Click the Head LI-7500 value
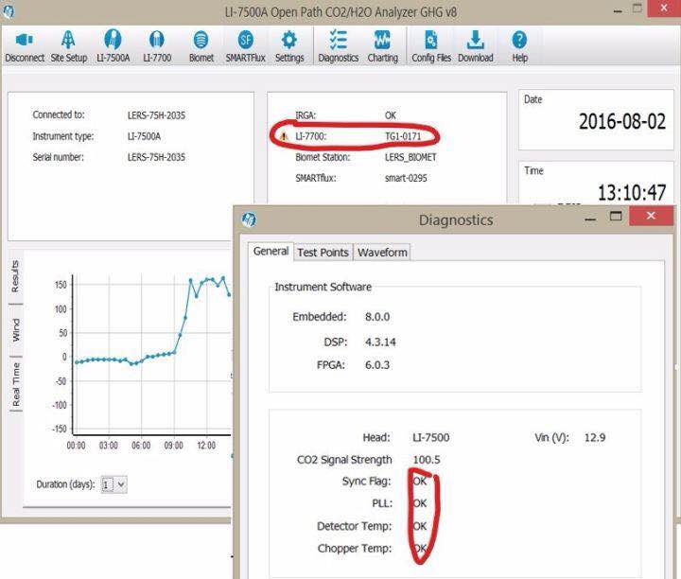681x579 pixels. click(x=431, y=437)
